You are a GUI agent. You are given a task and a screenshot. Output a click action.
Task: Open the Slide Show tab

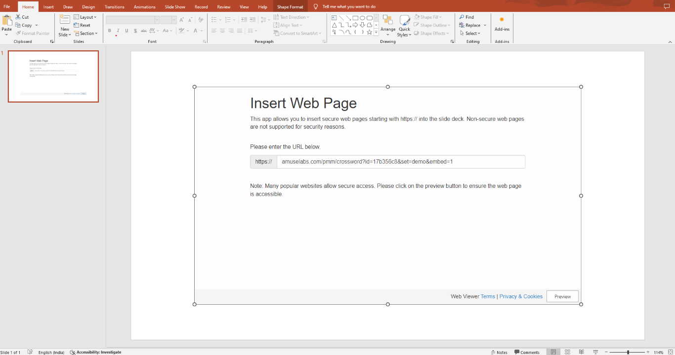tap(175, 7)
